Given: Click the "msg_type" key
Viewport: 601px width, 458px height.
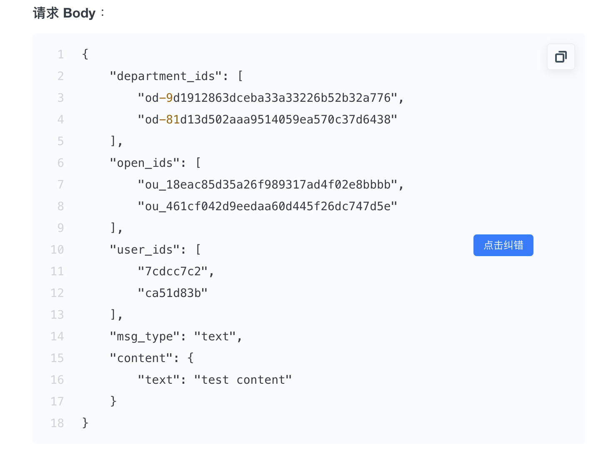Looking at the screenshot, I should tap(145, 337).
